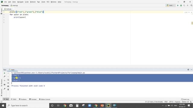Open the Window menu
The width and height of the screenshot is (193, 108).
53,2
